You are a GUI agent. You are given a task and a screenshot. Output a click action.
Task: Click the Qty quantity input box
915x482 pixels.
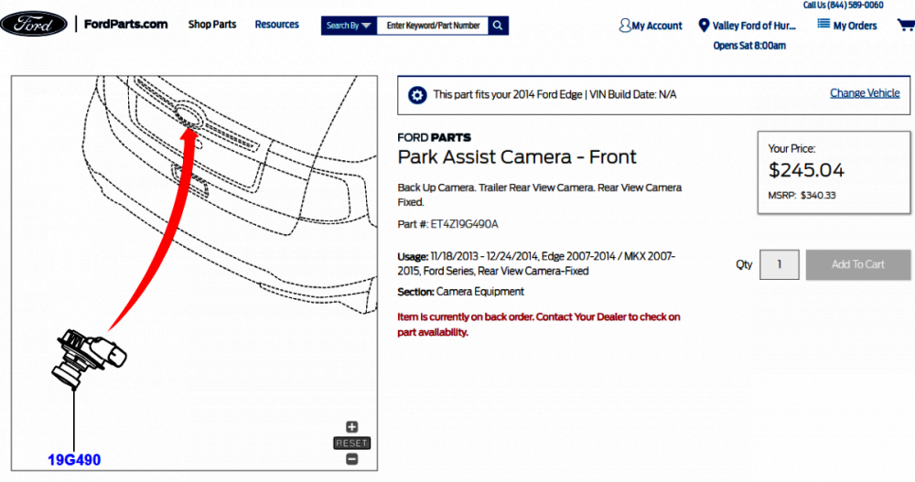click(x=780, y=264)
